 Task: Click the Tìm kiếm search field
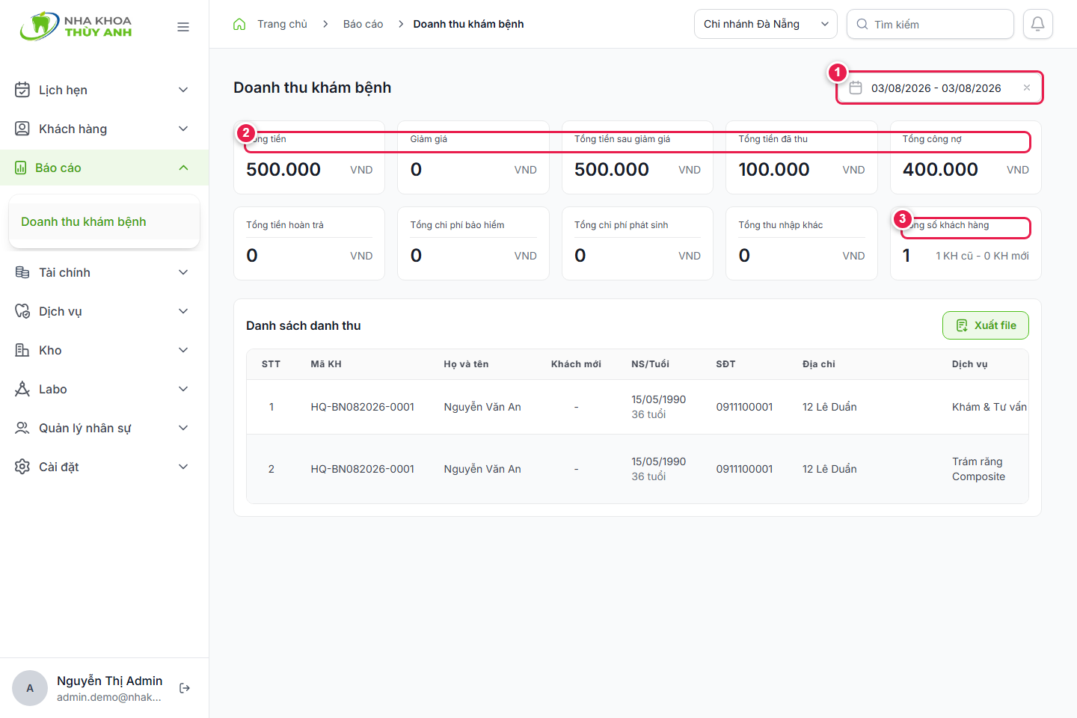pyautogui.click(x=930, y=24)
